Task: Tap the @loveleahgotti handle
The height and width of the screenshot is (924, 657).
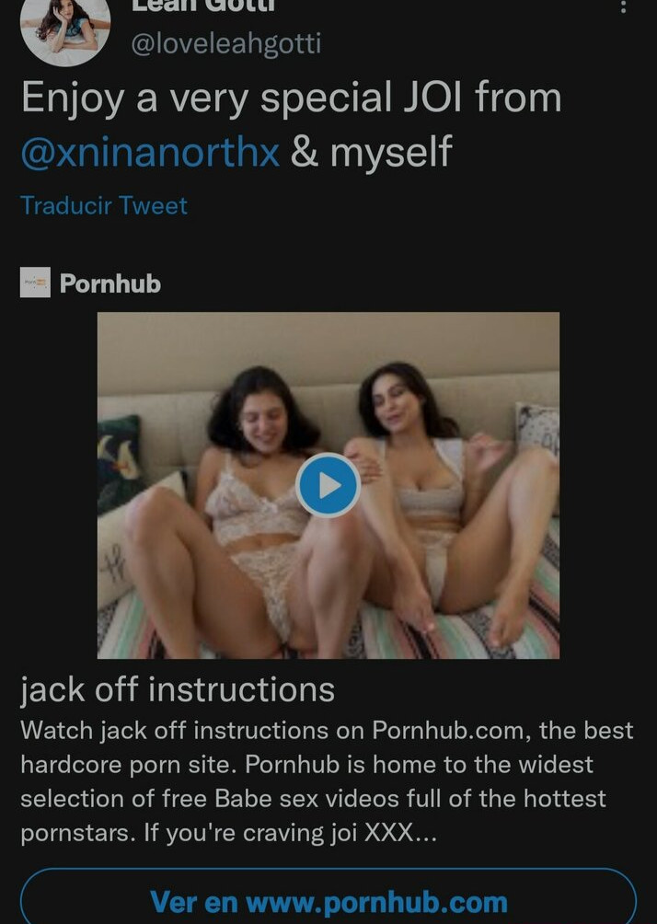Action: (x=225, y=44)
